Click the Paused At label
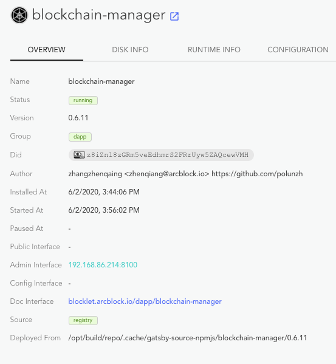This screenshot has height=364, width=336. [x=27, y=228]
